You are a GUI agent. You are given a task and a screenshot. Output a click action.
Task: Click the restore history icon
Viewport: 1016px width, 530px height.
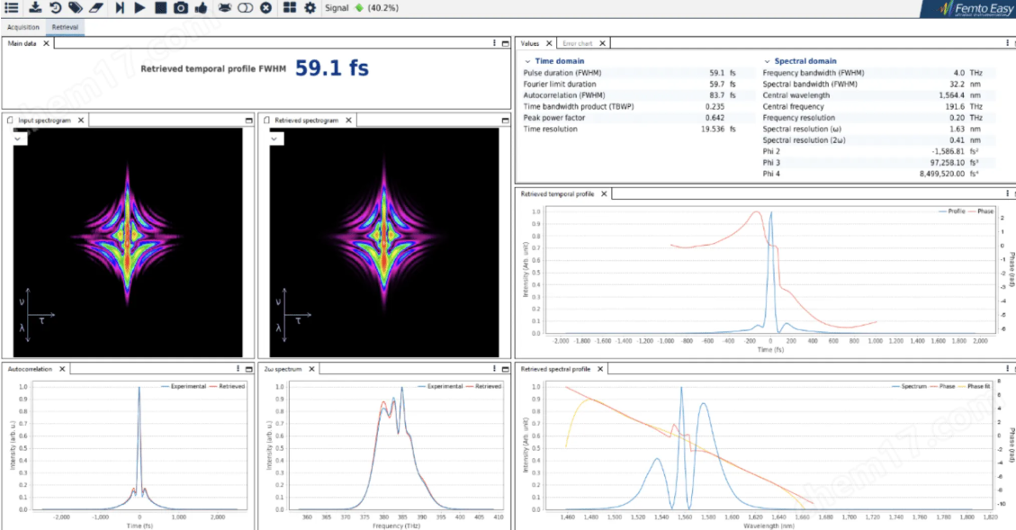tap(56, 8)
